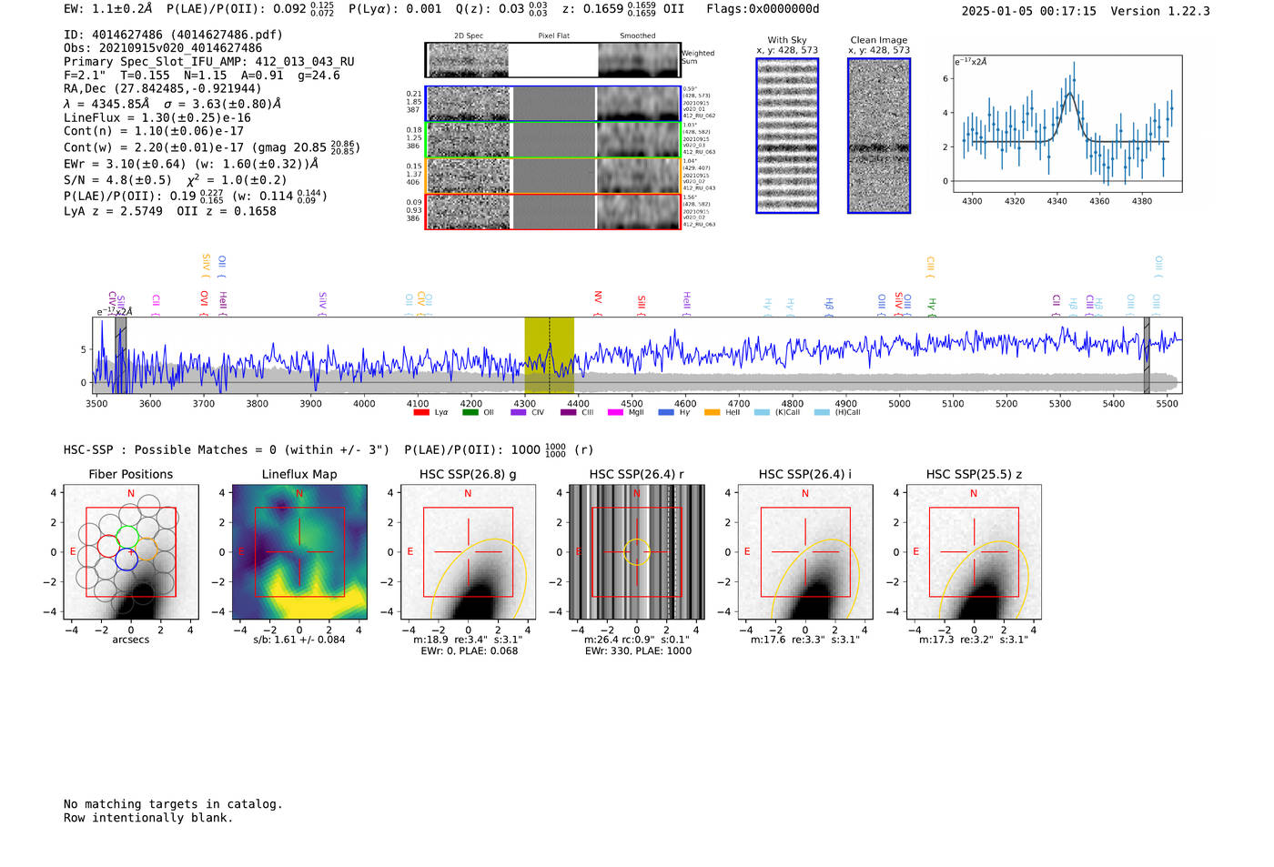Click the Fiber Positions thumbnail plot
1274x867 pixels.
click(131, 552)
